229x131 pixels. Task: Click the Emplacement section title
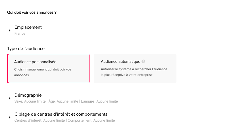tap(28, 27)
